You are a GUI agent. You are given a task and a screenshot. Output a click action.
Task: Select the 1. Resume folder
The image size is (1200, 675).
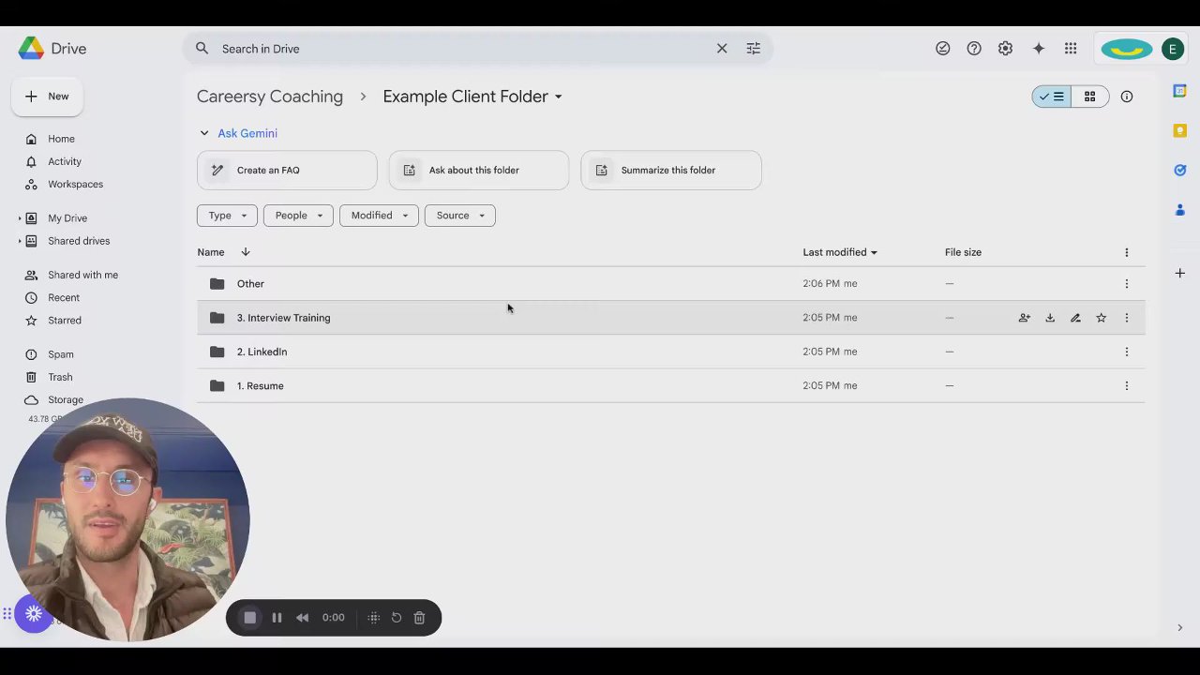pos(670,385)
